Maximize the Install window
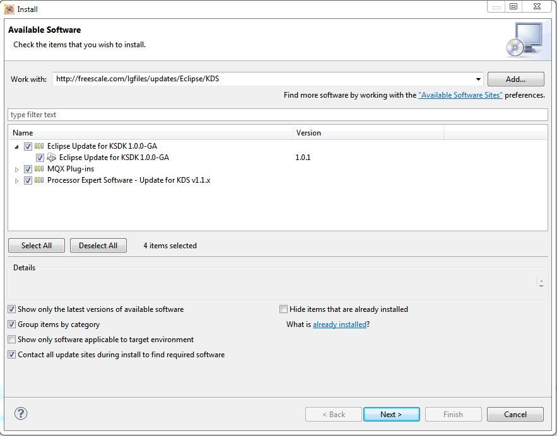 (x=513, y=6)
